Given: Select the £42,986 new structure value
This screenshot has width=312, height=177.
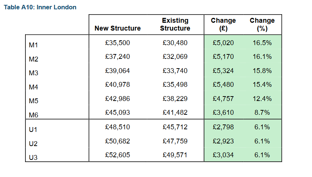Looking at the screenshot, I should pyautogui.click(x=118, y=99).
